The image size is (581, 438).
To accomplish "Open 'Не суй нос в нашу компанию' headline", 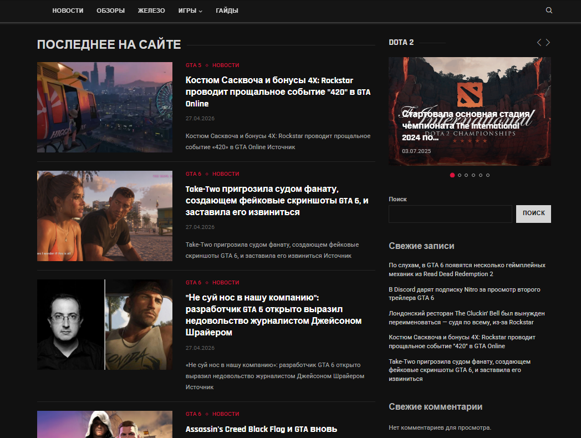I will coord(273,315).
